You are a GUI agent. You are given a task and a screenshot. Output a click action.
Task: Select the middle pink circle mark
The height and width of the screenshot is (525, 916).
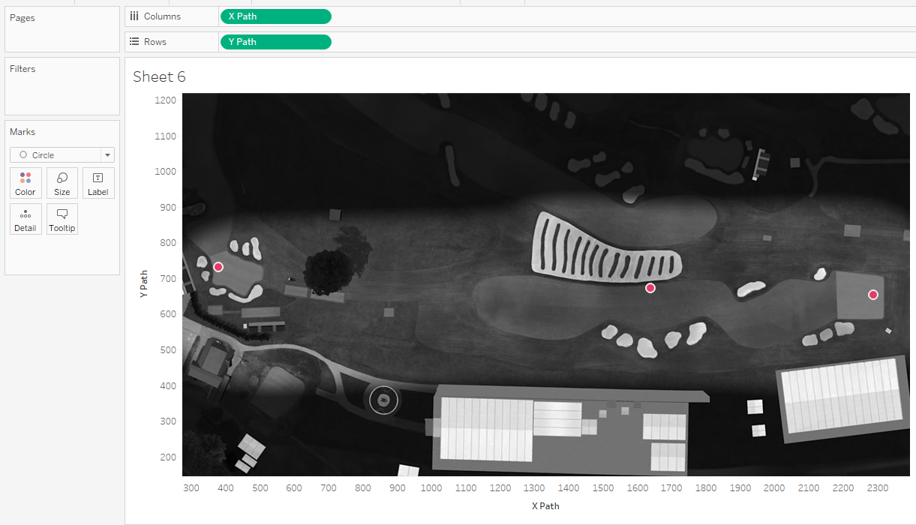tap(650, 288)
